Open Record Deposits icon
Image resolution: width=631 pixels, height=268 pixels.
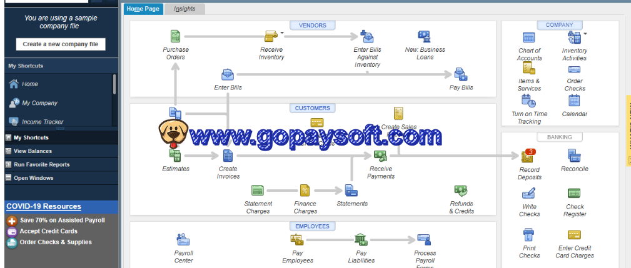(528, 156)
